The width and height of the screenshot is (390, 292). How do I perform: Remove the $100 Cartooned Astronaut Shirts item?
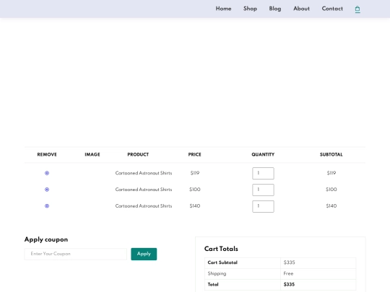point(47,190)
